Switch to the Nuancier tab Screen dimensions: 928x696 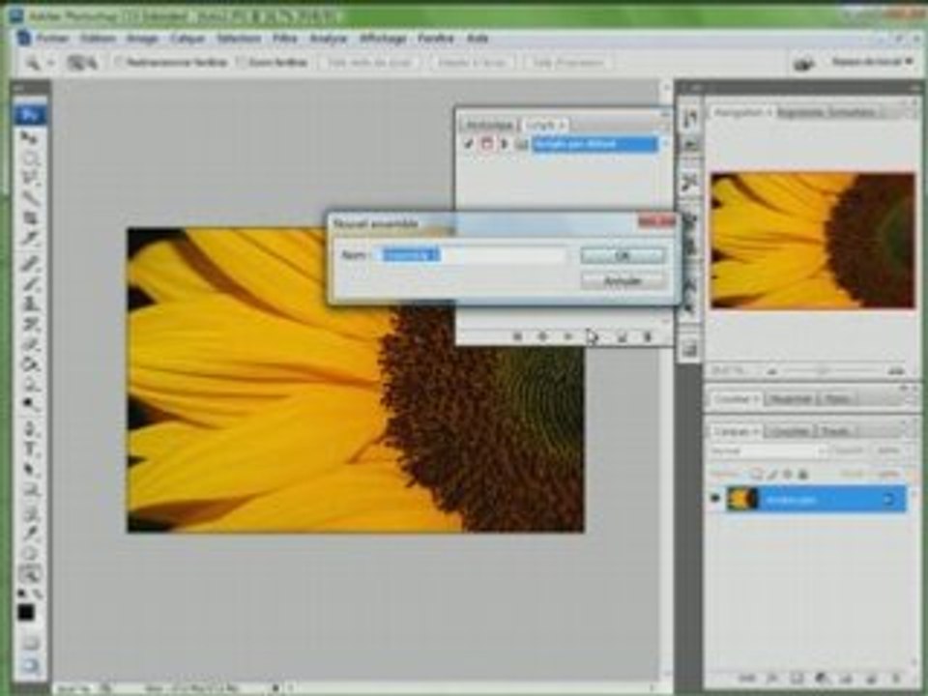791,399
